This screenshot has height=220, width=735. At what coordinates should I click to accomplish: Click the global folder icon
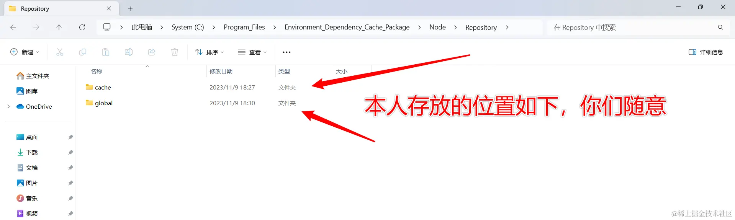[x=89, y=103]
